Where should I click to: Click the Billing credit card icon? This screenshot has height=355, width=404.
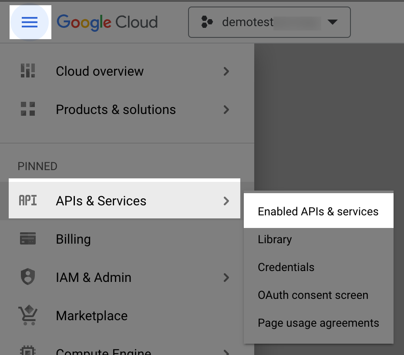[28, 239]
